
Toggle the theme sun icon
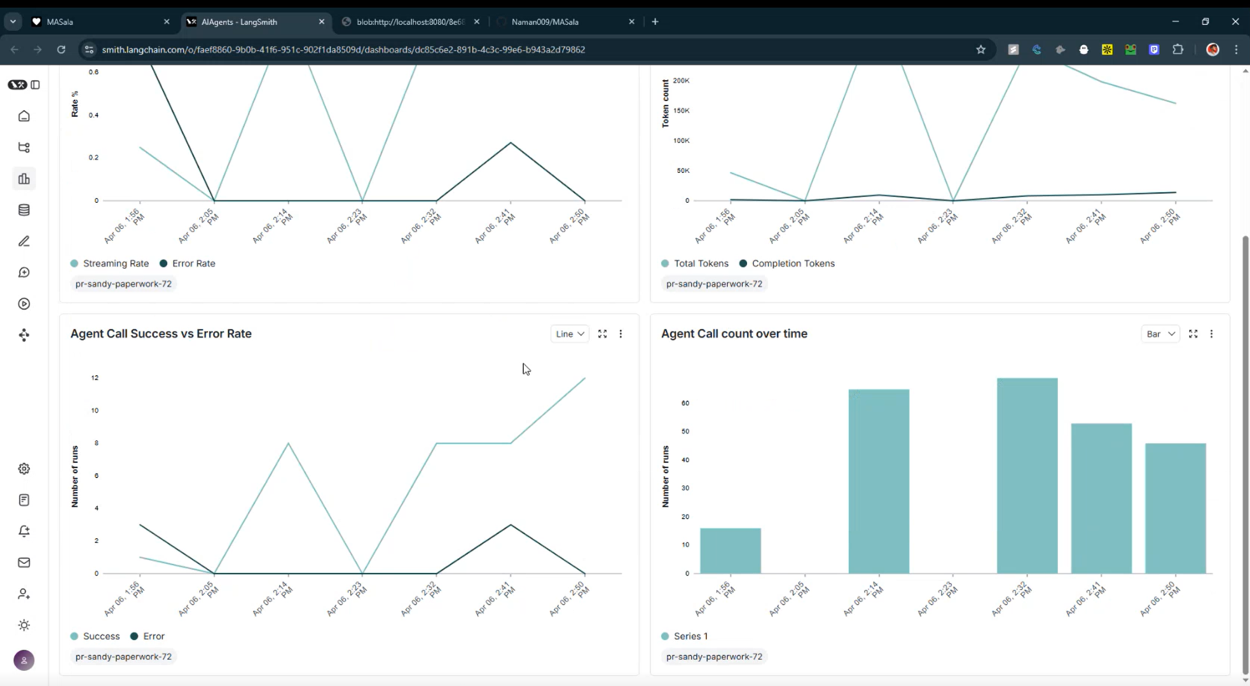point(24,625)
